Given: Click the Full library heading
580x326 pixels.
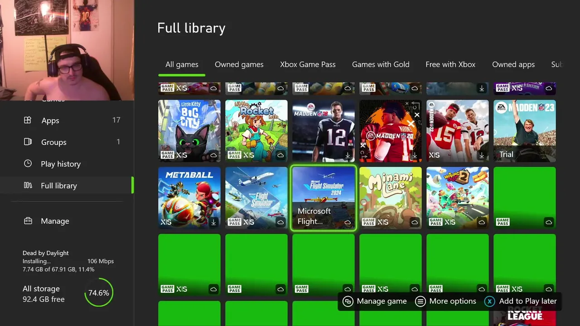Looking at the screenshot, I should (191, 28).
